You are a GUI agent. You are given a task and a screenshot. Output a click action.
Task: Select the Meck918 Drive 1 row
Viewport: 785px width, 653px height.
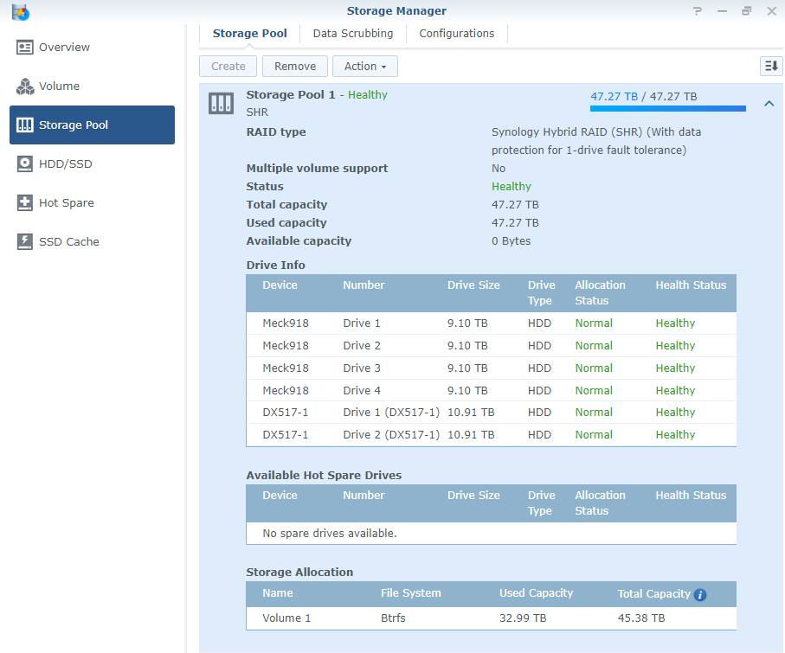[491, 323]
